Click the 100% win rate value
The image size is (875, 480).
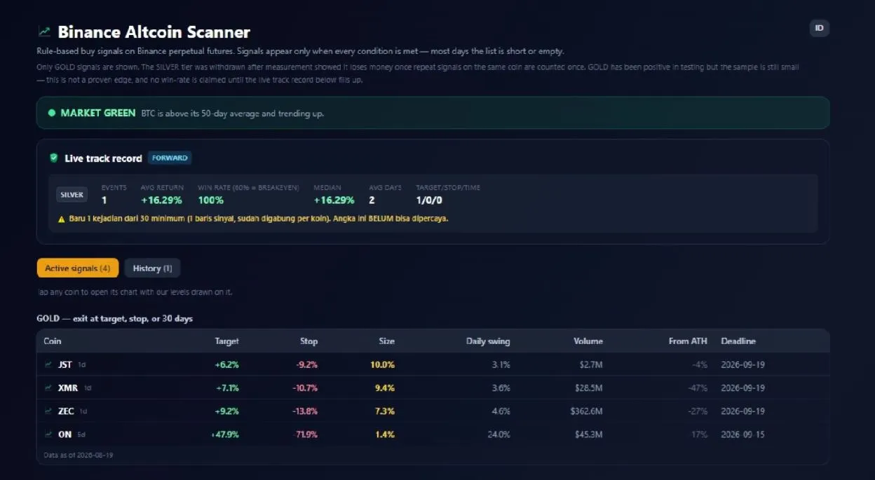click(x=210, y=200)
